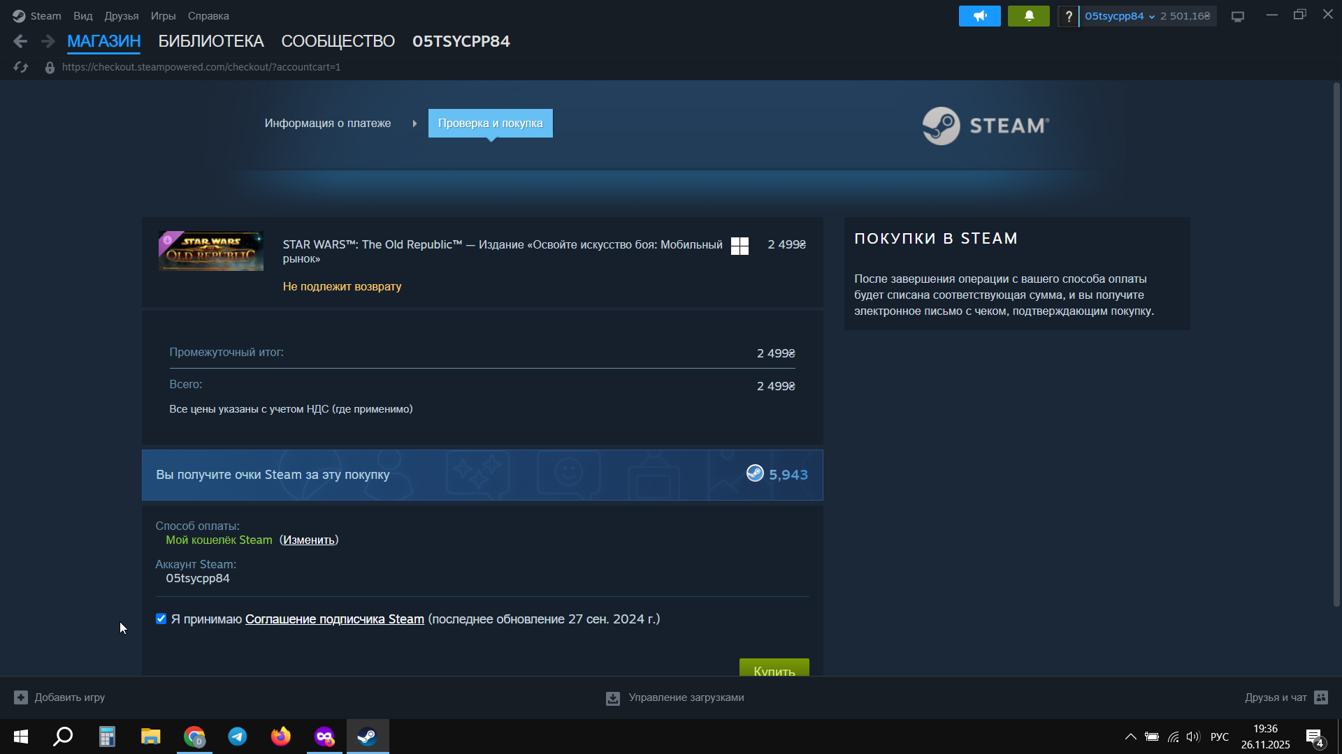Go back with the left arrow
The height and width of the screenshot is (754, 1342).
20,42
